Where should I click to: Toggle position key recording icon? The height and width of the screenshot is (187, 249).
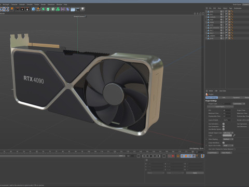182,156
